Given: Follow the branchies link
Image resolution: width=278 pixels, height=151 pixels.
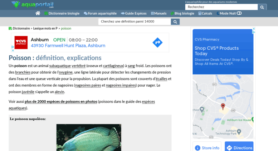Looking at the screenshot, I should pos(23,72).
